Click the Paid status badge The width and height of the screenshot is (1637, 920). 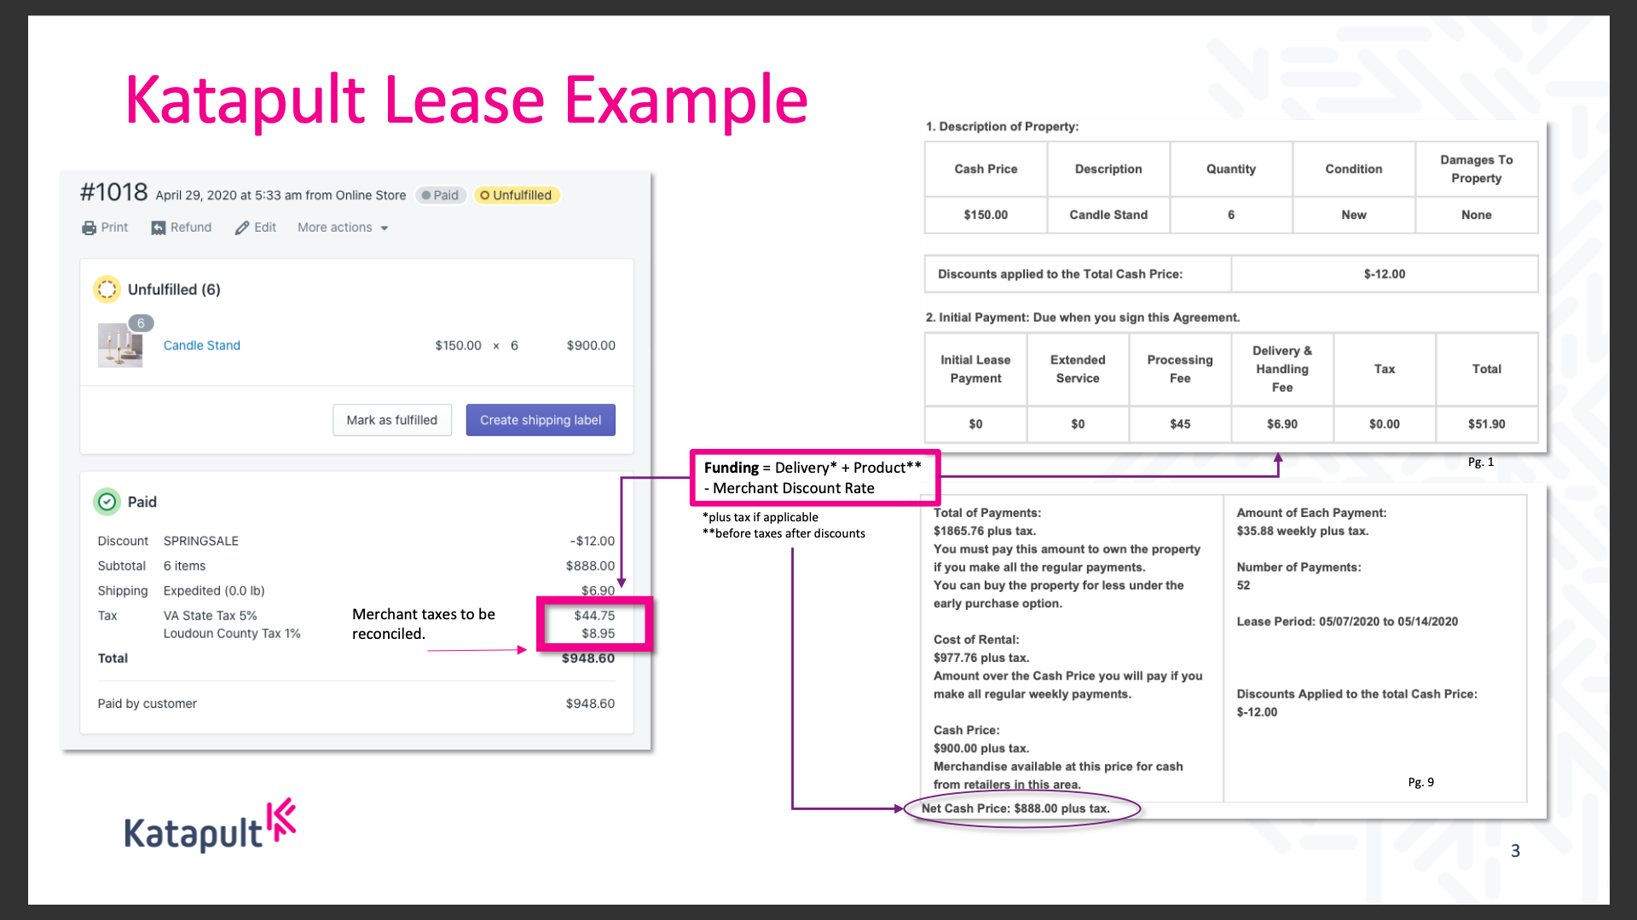click(441, 195)
